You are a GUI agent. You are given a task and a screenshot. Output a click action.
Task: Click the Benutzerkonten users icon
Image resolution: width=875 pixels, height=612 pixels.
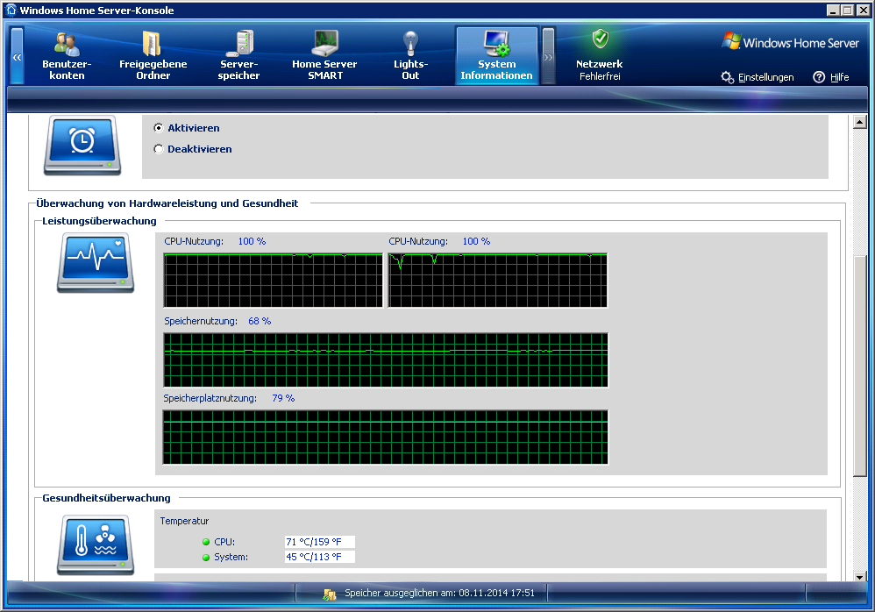(x=67, y=44)
